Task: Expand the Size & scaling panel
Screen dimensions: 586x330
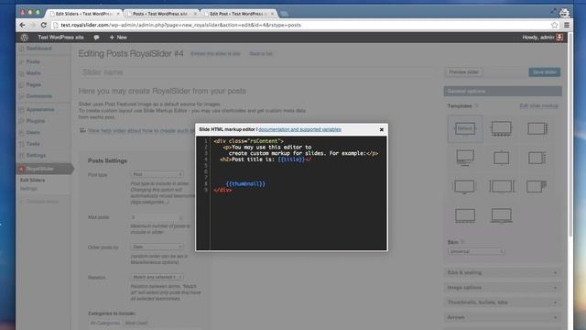Action: click(x=503, y=273)
